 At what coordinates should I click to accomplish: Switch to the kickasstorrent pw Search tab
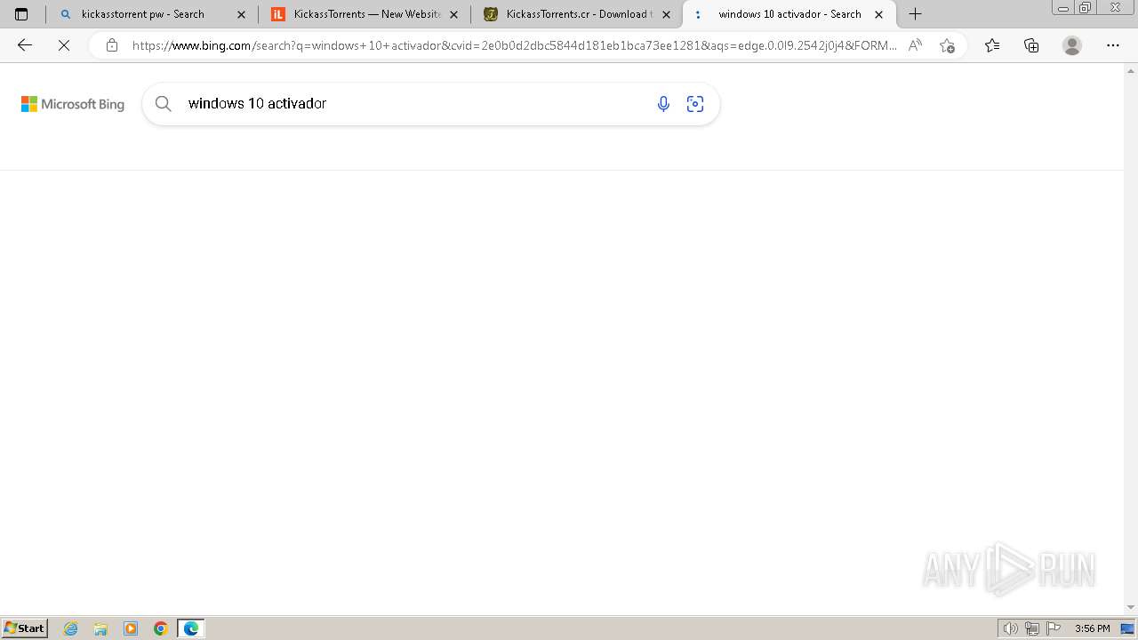tap(151, 14)
